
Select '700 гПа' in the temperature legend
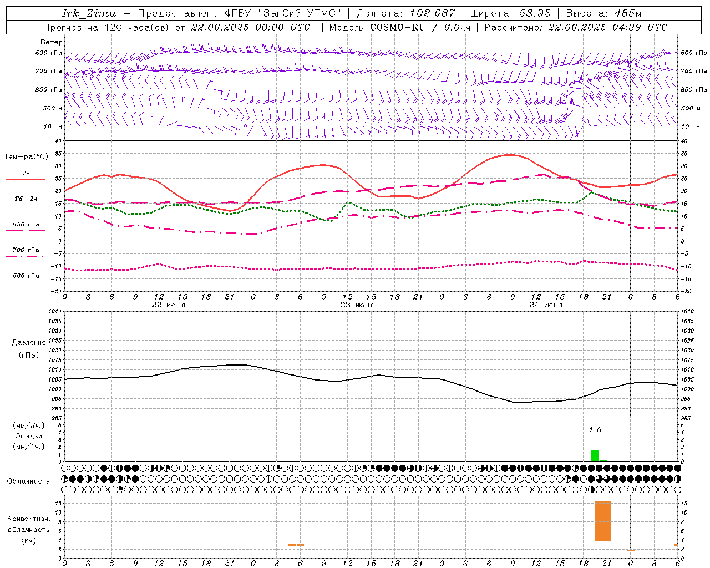pos(26,250)
